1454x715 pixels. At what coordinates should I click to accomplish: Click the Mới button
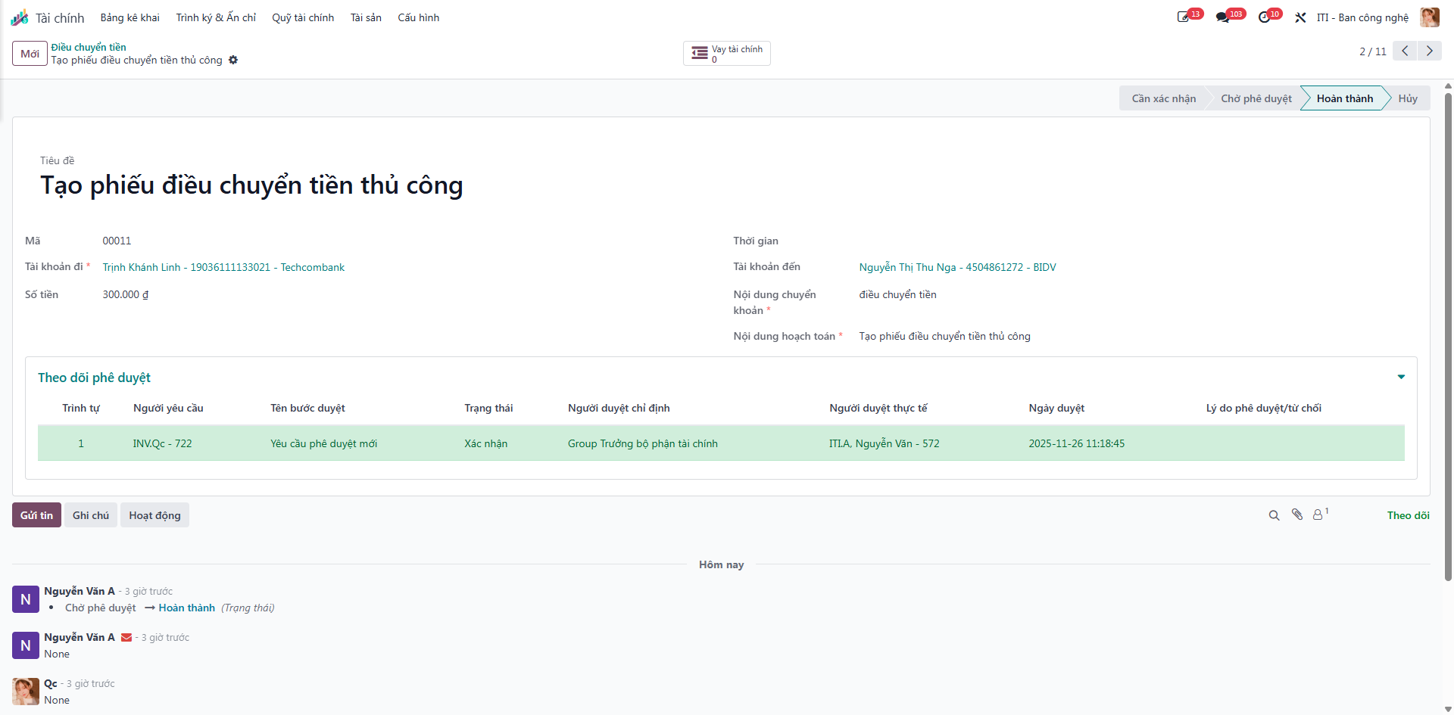coord(30,54)
